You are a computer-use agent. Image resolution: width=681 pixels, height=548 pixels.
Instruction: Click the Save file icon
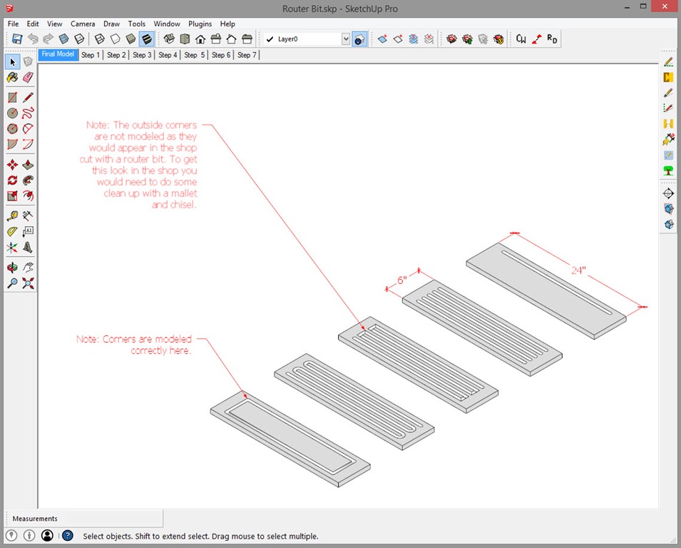click(x=17, y=39)
